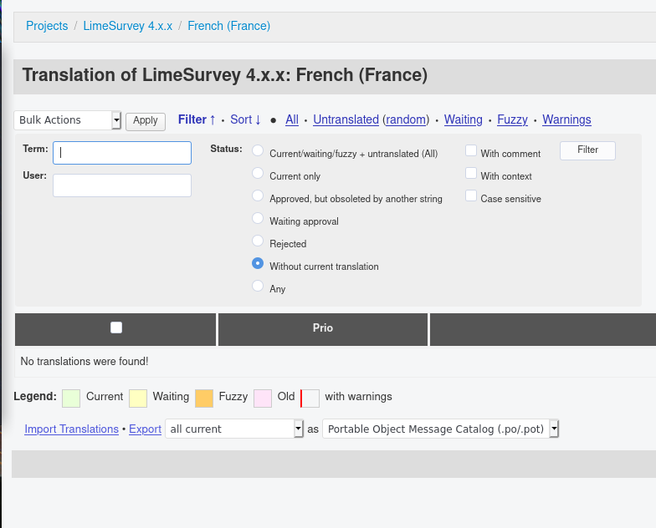Open the Portable Object Message Catalog format dropdown

click(x=440, y=429)
